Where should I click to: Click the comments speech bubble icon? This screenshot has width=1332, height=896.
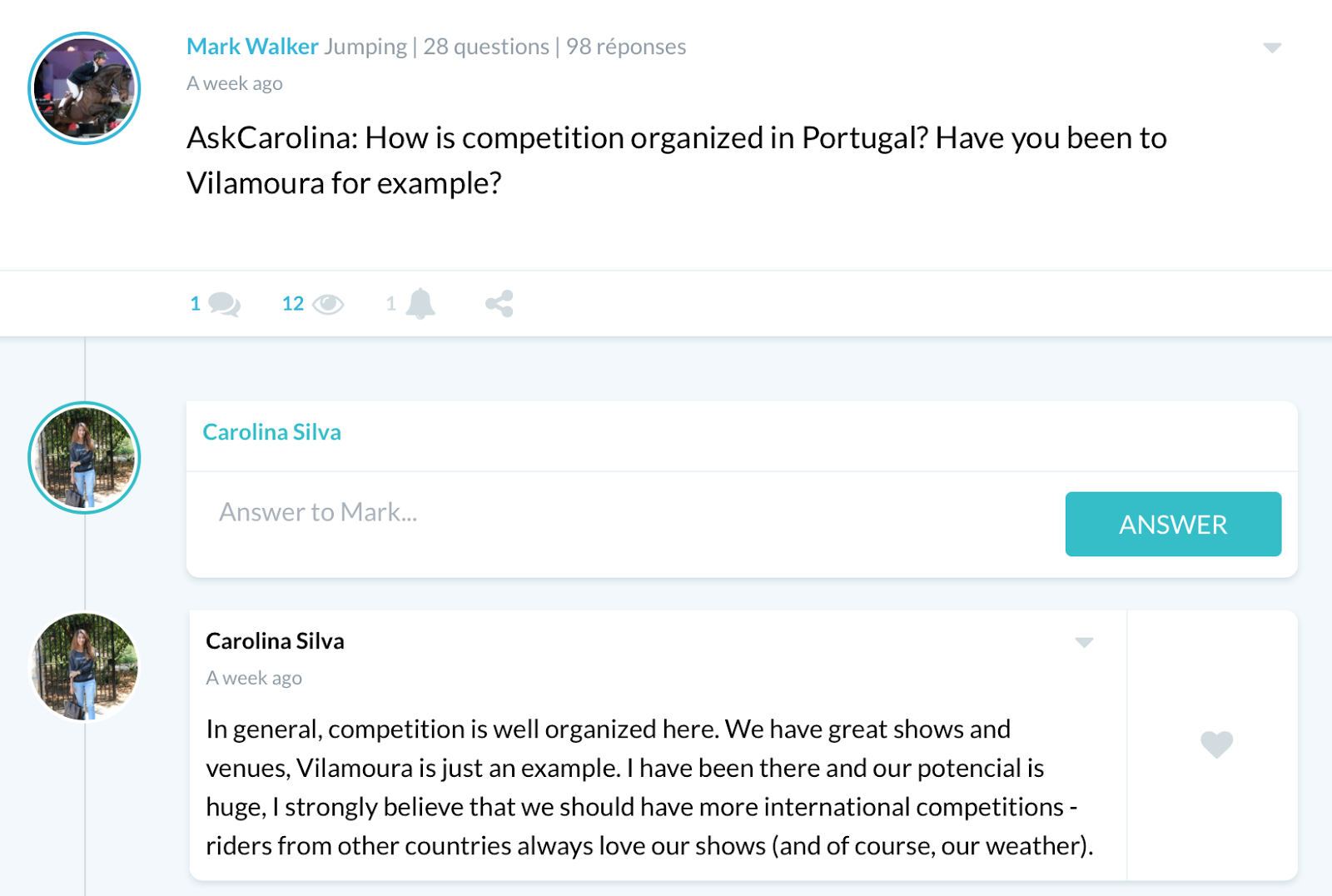(x=224, y=304)
